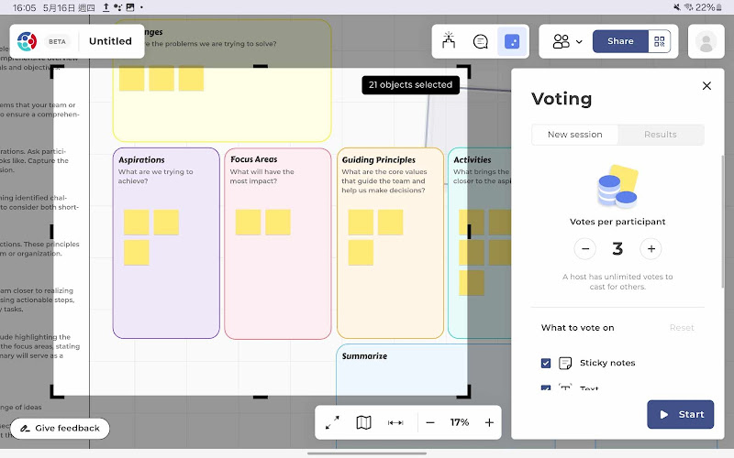Click Reset in What to vote on
734x458 pixels.
tap(682, 328)
